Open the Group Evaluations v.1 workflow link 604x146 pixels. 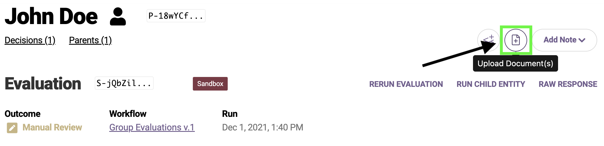point(152,127)
